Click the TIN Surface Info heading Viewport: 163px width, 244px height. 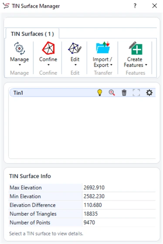pos(30,176)
